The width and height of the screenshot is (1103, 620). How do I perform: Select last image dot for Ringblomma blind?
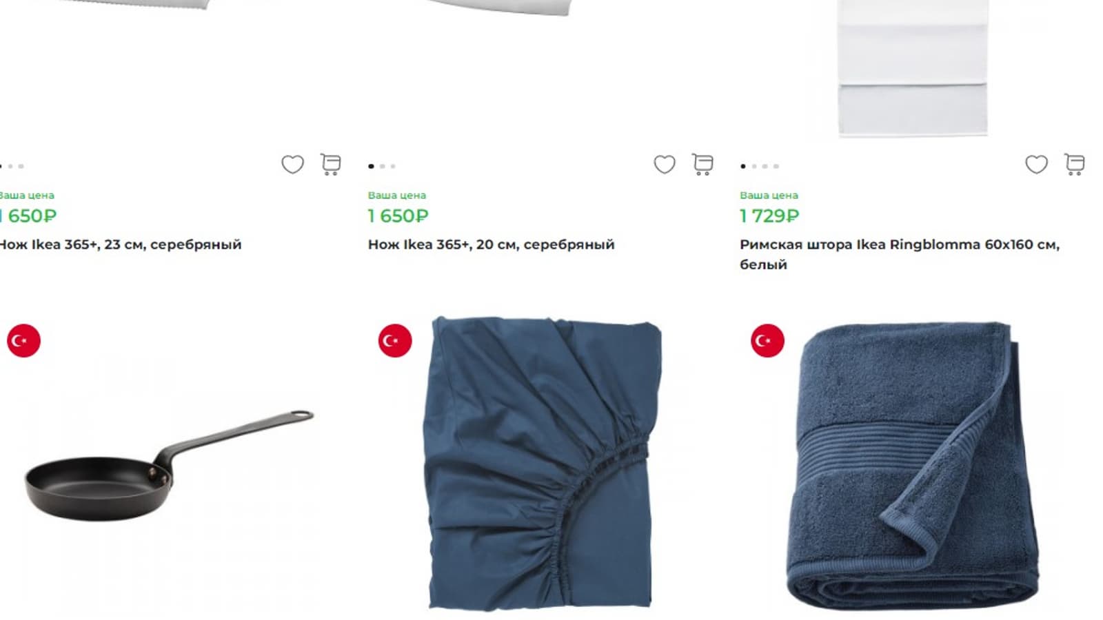pos(776,166)
